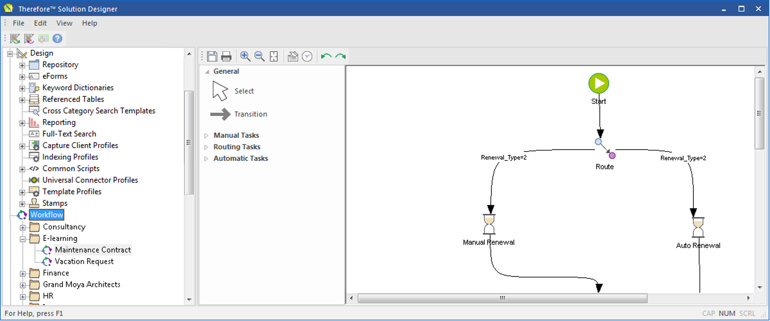
Task: Collapse the E-learning workflow folder
Action: click(23, 239)
